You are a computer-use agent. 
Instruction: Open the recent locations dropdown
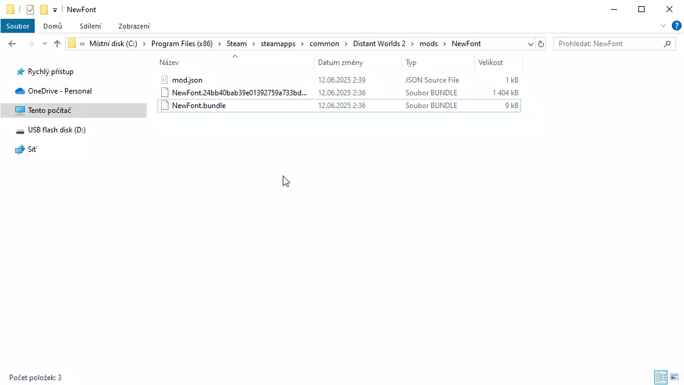[44, 44]
